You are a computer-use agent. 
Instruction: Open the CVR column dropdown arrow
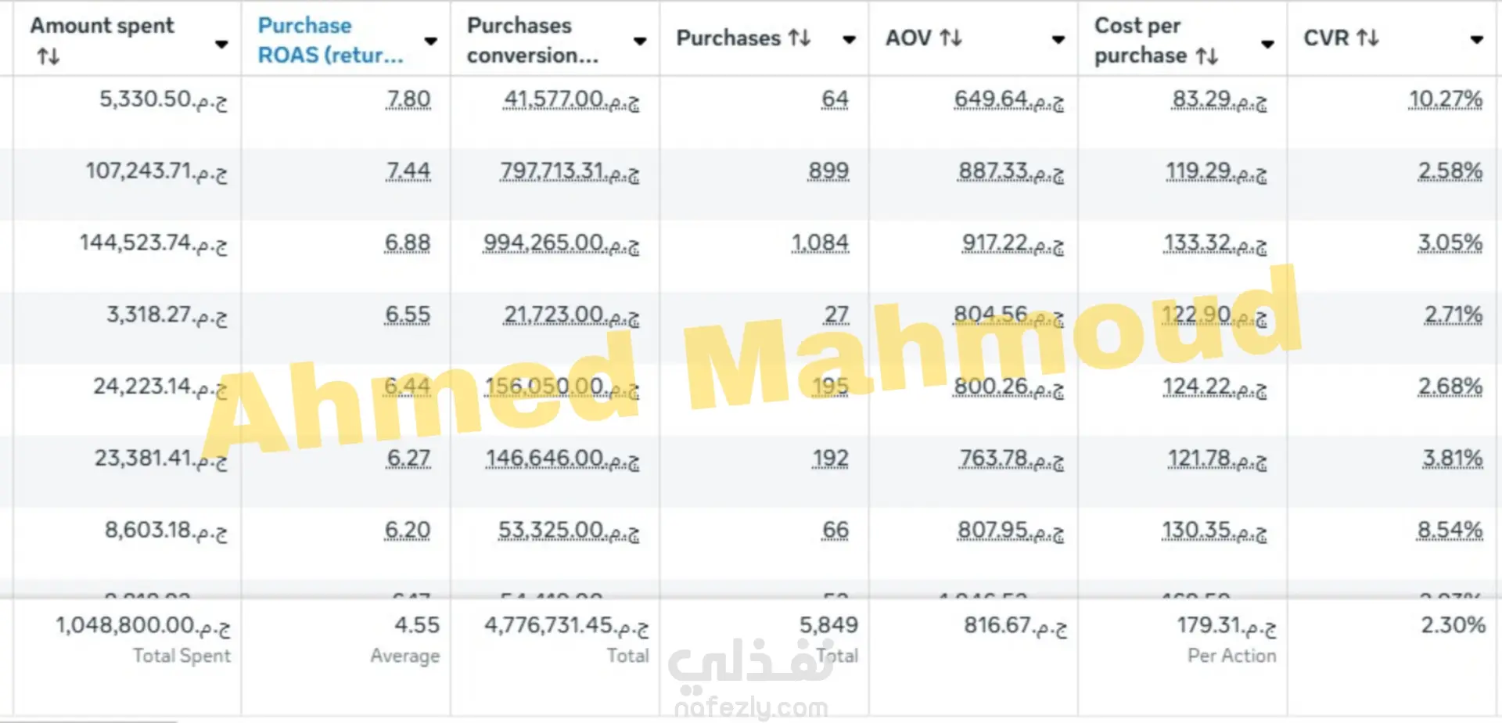(1476, 39)
